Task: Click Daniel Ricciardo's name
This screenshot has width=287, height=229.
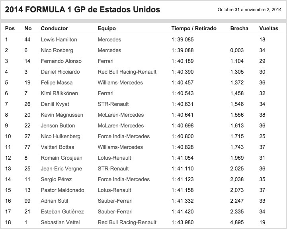Action: coord(61,72)
